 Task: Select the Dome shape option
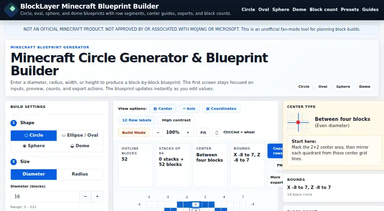pyautogui.click(x=80, y=146)
